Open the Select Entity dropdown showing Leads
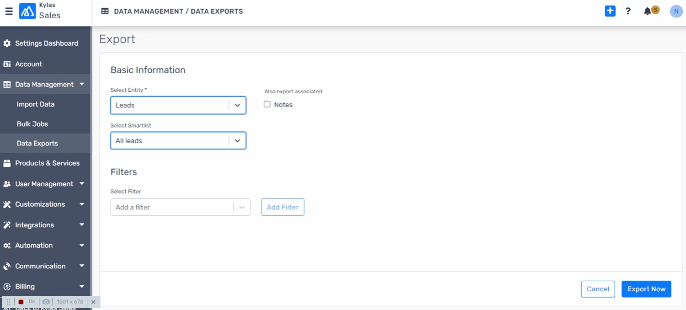This screenshot has height=310, width=686. tap(178, 105)
